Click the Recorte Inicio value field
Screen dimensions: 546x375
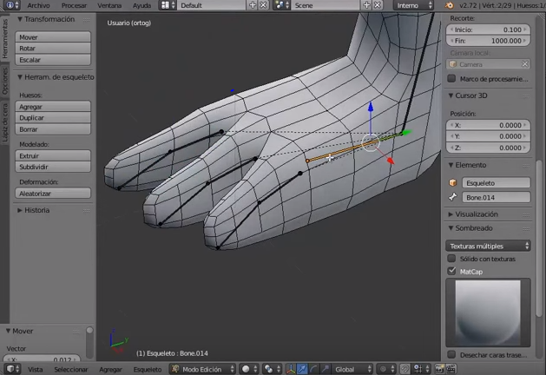[x=489, y=30]
